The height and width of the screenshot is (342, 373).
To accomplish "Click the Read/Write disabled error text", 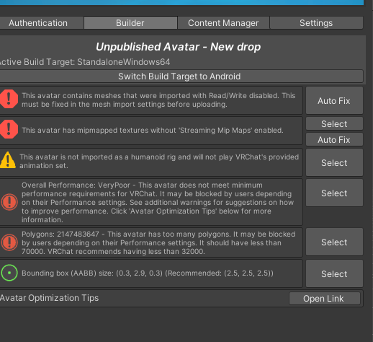I will [x=158, y=100].
